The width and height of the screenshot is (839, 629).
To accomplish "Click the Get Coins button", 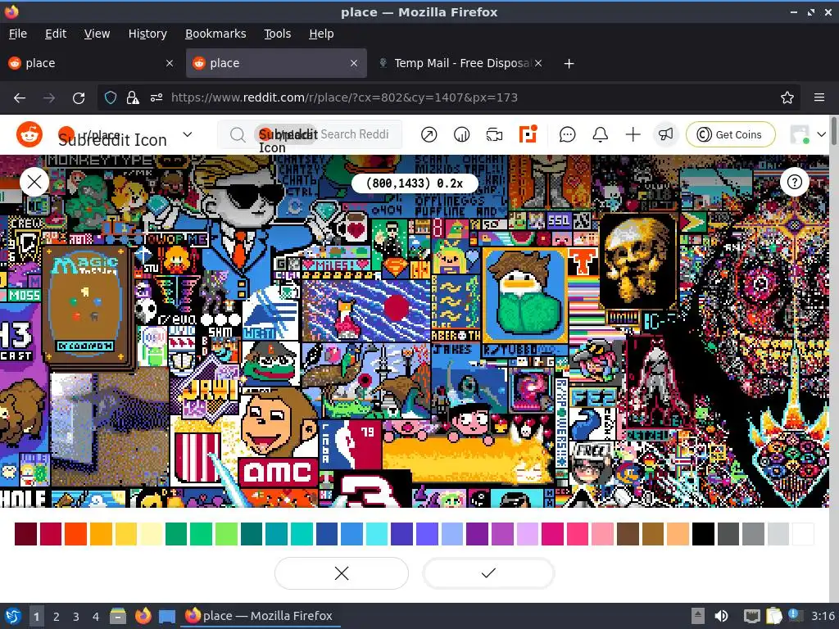I will pyautogui.click(x=730, y=134).
